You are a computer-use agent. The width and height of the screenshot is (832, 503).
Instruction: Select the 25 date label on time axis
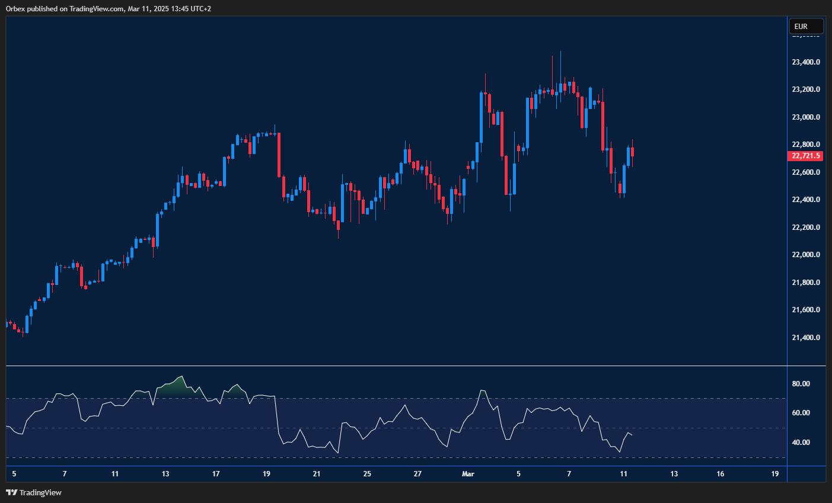[x=367, y=474]
